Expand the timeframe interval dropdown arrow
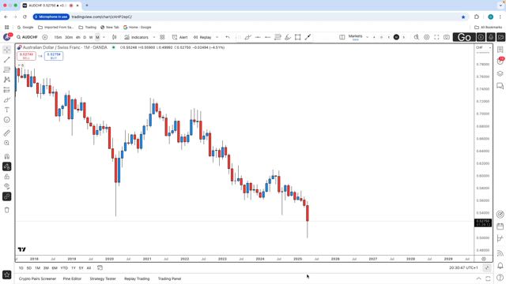Viewport: 506px width, 284px height. 104,37
